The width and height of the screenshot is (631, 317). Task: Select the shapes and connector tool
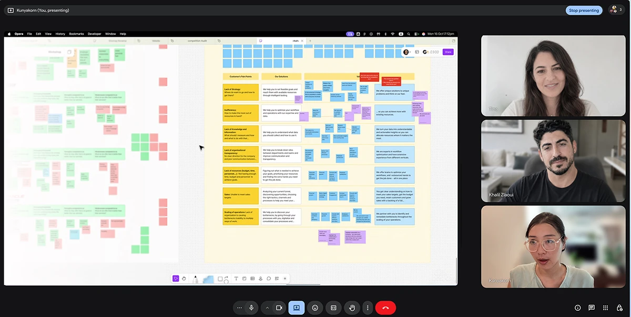(x=223, y=279)
